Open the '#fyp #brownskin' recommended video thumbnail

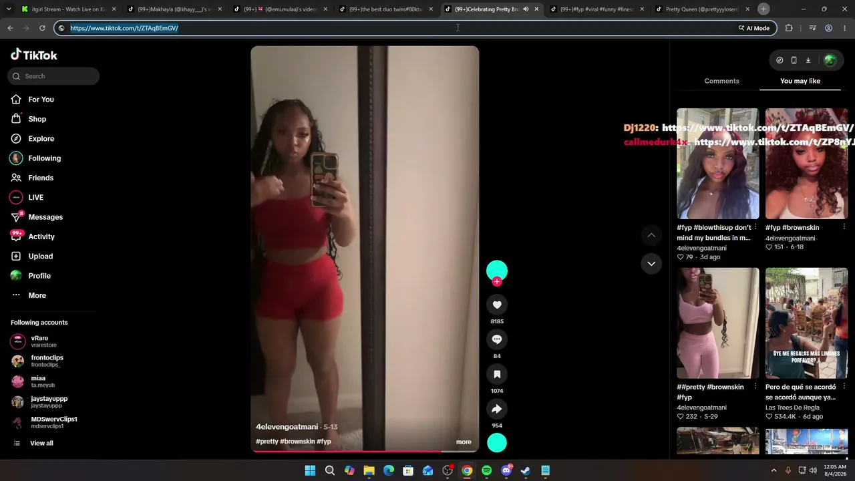click(x=806, y=164)
